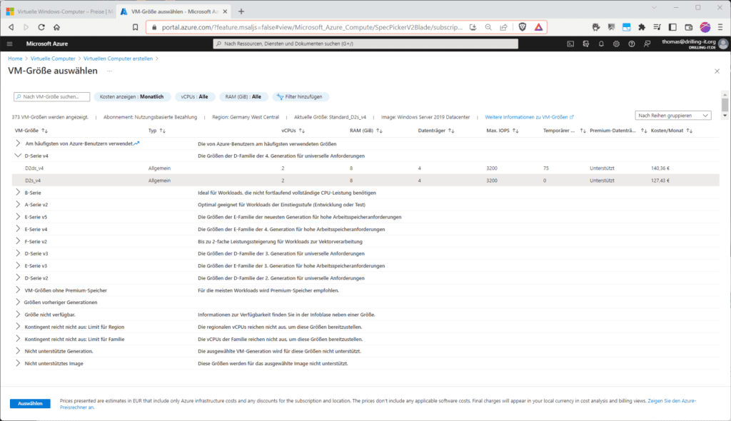Image resolution: width=731 pixels, height=421 pixels.
Task: Expand the A-Serie v2 group
Action: click(18, 204)
